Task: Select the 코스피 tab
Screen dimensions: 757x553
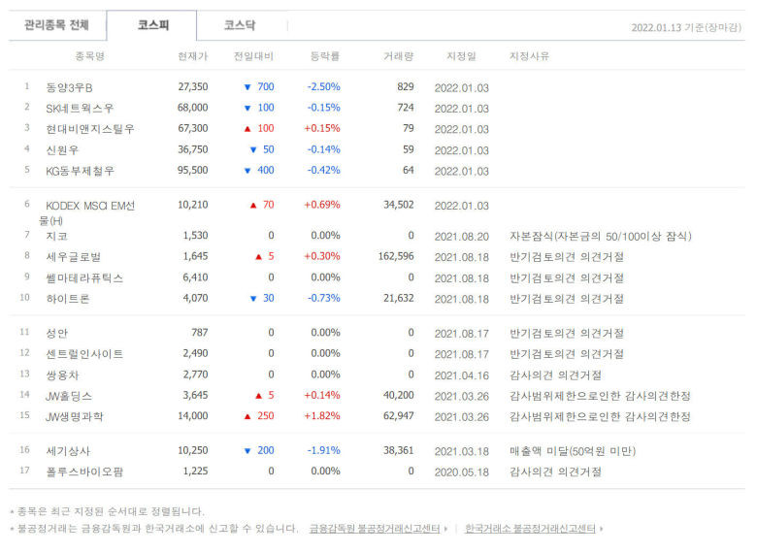Action: point(153,25)
